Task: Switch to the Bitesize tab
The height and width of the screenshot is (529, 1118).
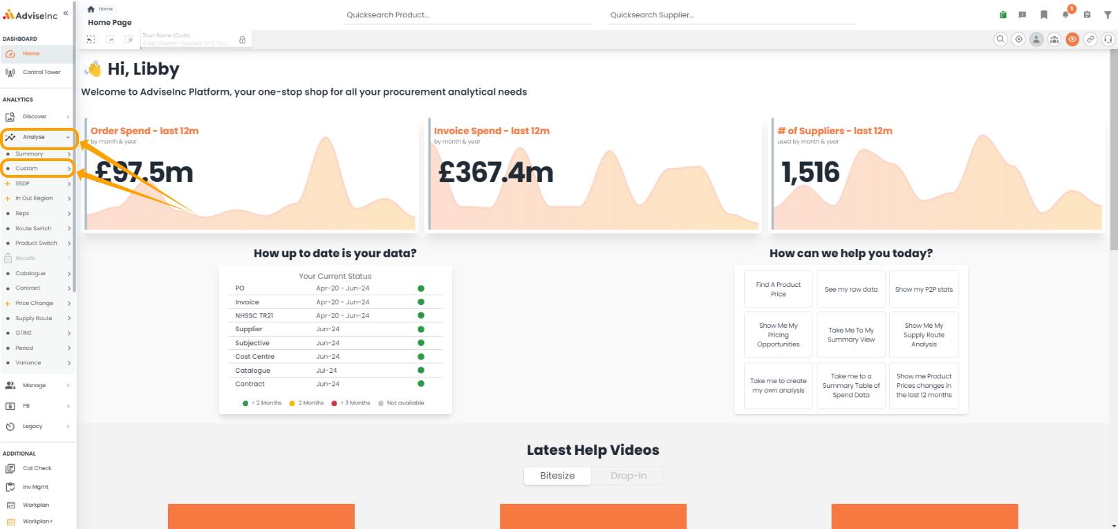Action: (x=557, y=476)
